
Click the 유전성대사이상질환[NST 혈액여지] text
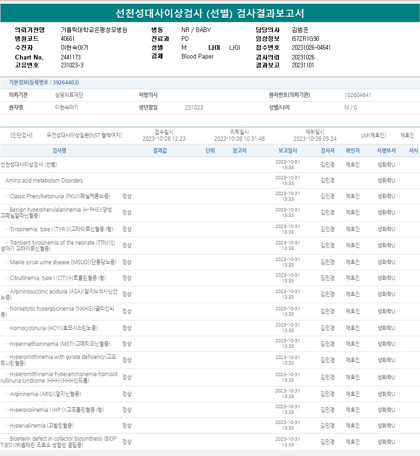pos(84,135)
